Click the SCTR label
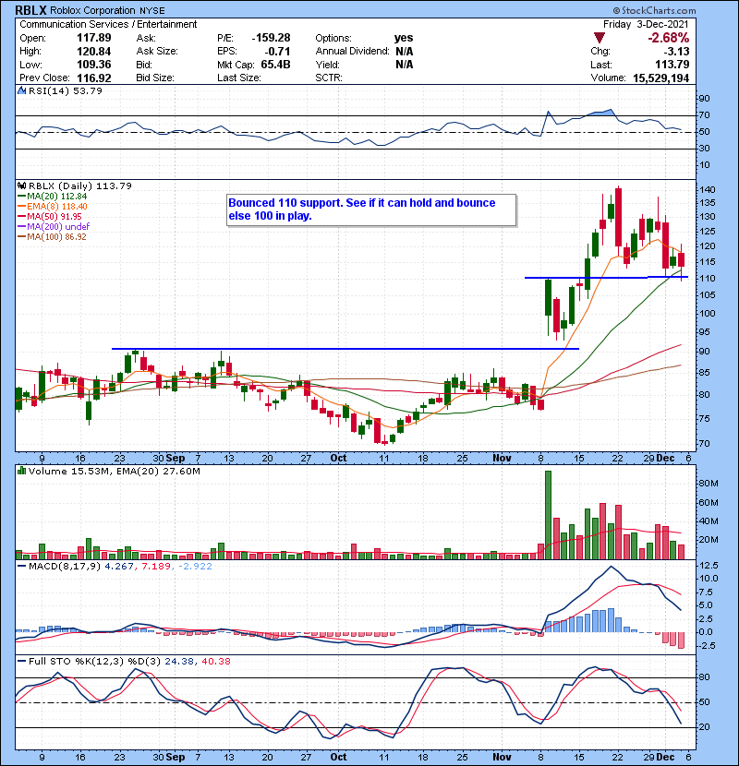Viewport: 739px width, 766px height. 329,78
